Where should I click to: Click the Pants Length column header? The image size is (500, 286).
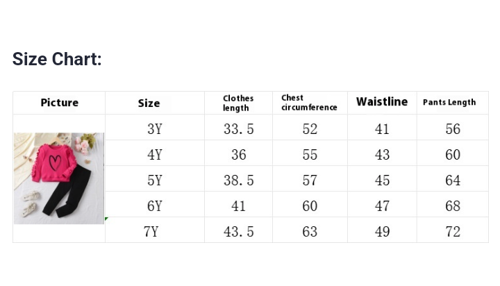point(449,103)
